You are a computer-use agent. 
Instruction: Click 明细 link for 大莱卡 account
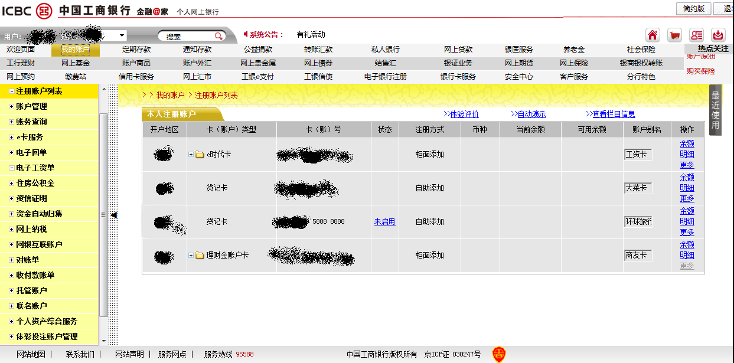pyautogui.click(x=687, y=188)
